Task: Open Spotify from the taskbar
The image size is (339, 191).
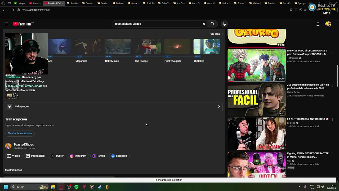Action: (x=76, y=187)
